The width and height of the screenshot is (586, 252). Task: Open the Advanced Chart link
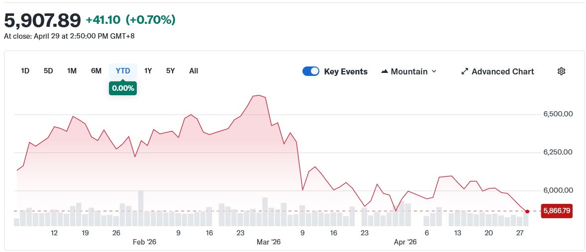click(x=497, y=71)
